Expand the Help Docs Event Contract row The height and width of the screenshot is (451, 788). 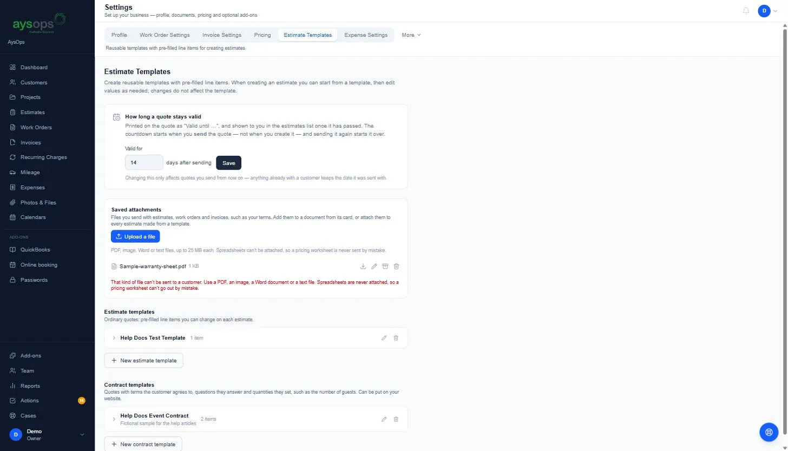pos(114,419)
